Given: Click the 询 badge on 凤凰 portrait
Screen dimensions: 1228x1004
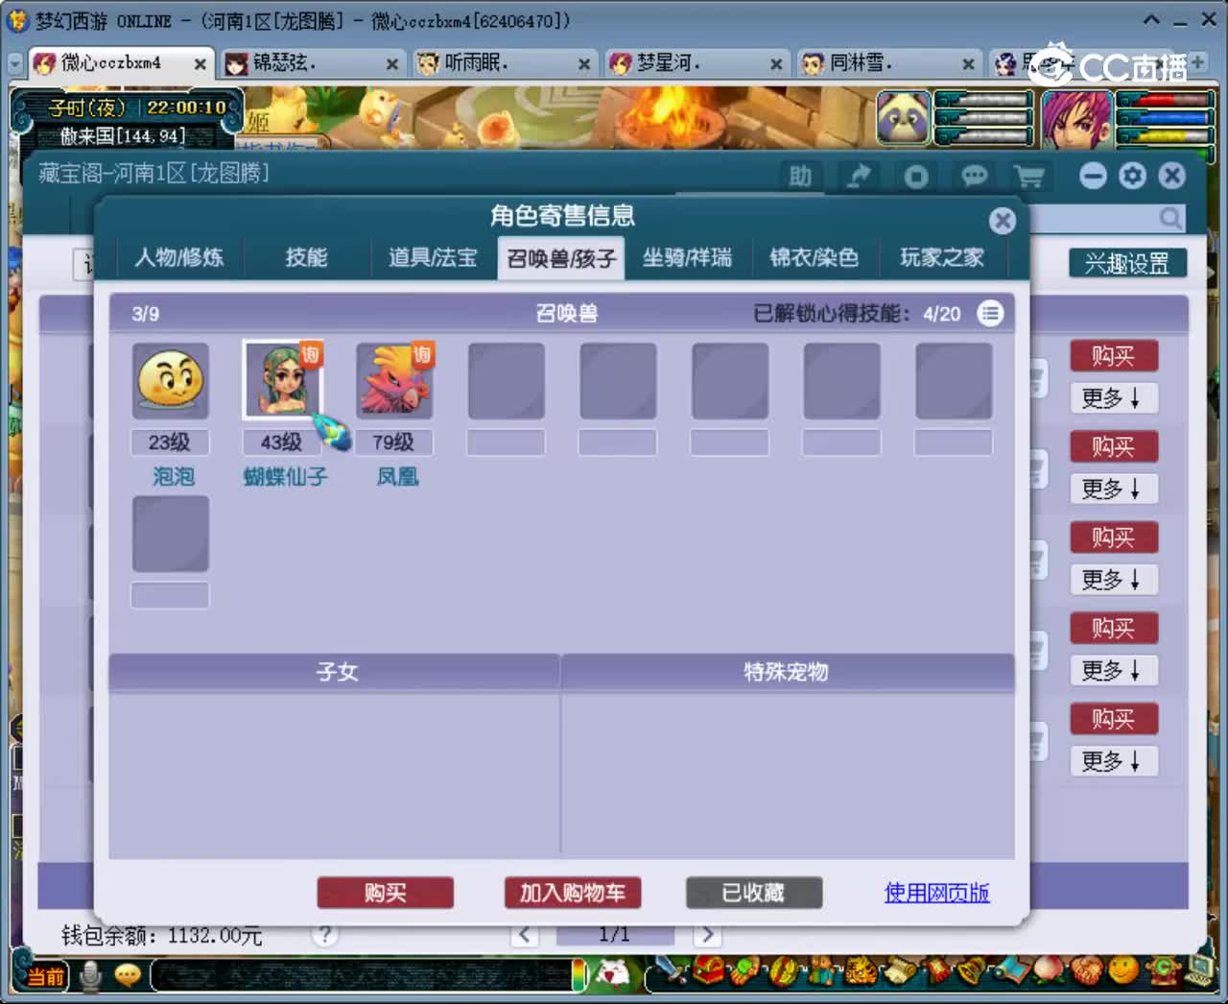Looking at the screenshot, I should coord(422,354).
